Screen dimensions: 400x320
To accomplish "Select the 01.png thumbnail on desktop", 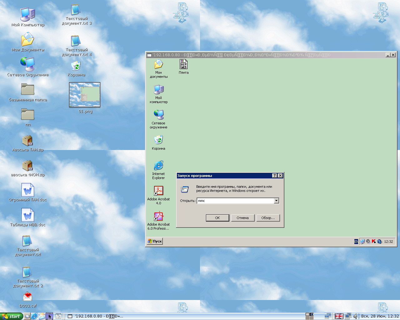I will (85, 95).
